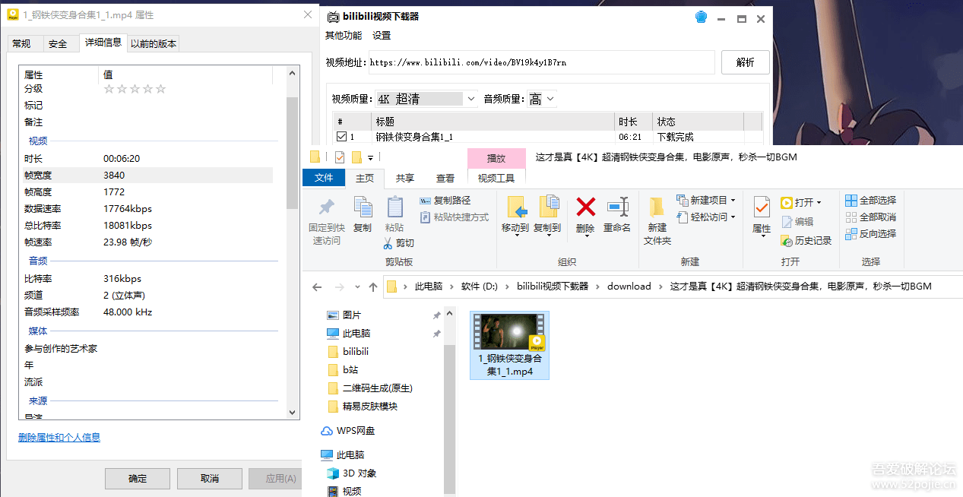The width and height of the screenshot is (963, 497).
Task: Select the 1_钢铁侠变身合集1_1.mp4 file thumbnail
Action: (509, 345)
